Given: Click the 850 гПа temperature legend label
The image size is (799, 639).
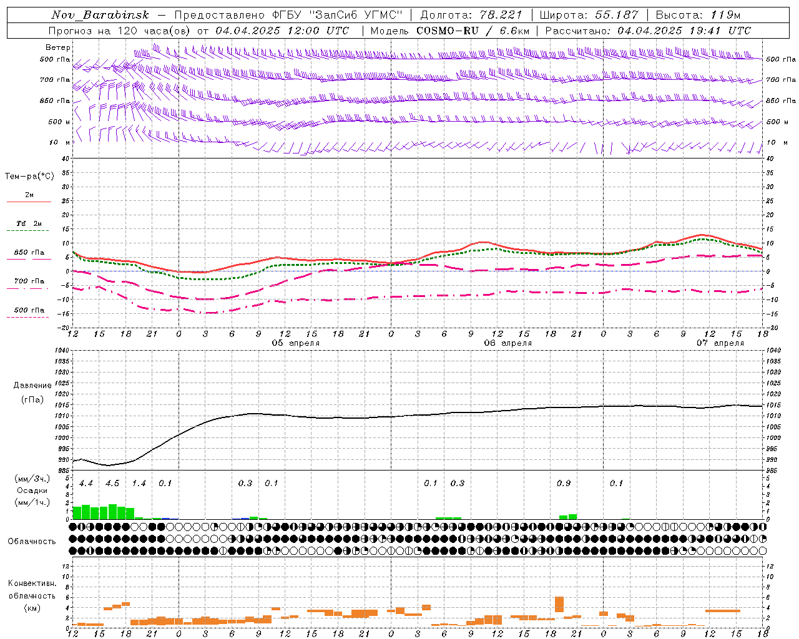Looking at the screenshot, I should coord(29,253).
